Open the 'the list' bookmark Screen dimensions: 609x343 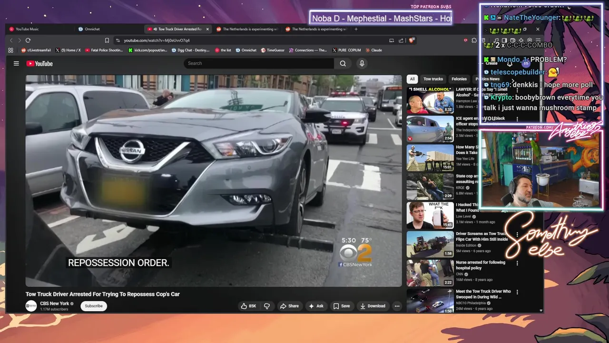click(223, 50)
